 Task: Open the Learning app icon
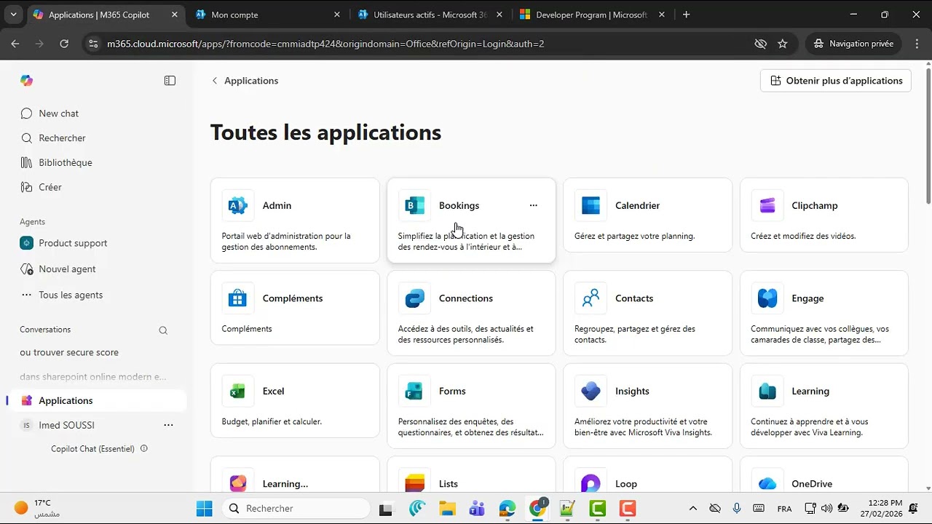[767, 391]
